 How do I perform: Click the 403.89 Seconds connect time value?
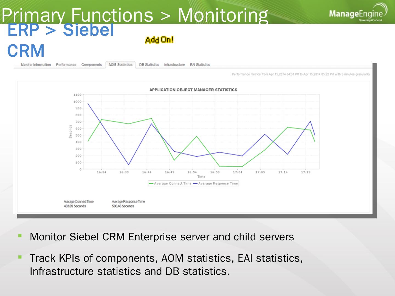(75, 206)
